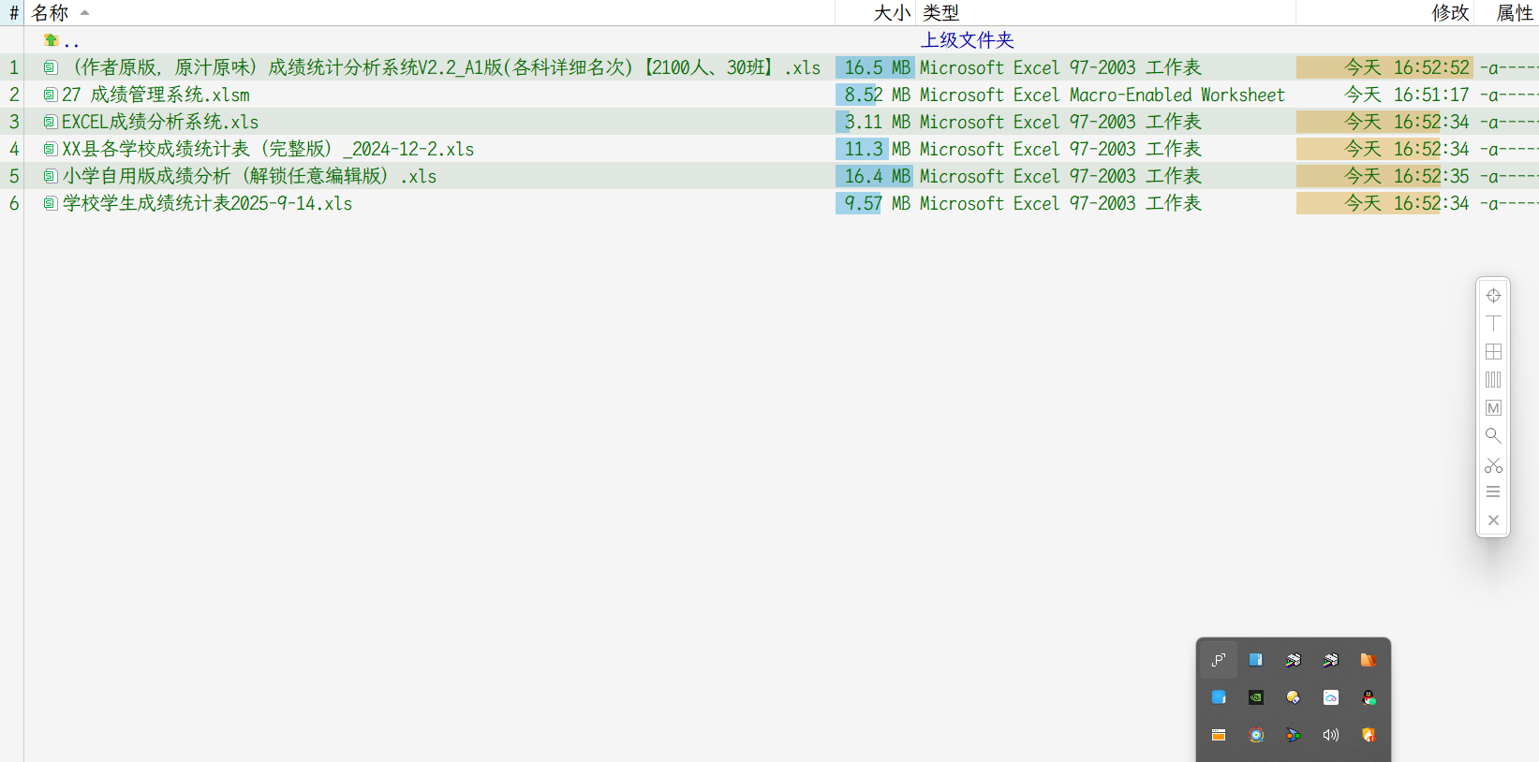The width and height of the screenshot is (1539, 762).
Task: Click the 属性 attributes column header
Action: pyautogui.click(x=1514, y=13)
